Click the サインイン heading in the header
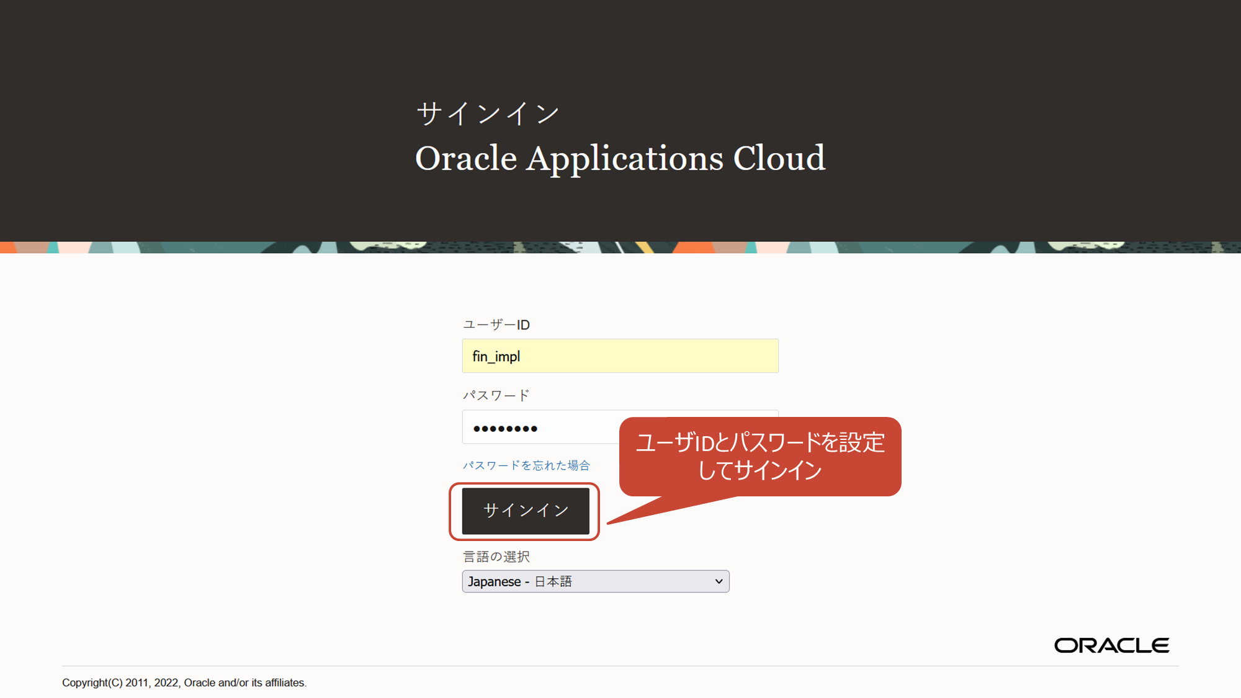The image size is (1241, 698). [x=488, y=114]
